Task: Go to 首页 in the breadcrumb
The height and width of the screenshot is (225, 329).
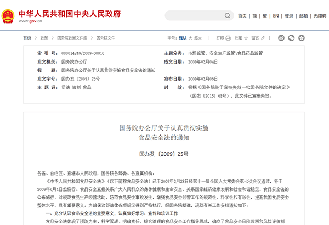Action: [x=27, y=38]
